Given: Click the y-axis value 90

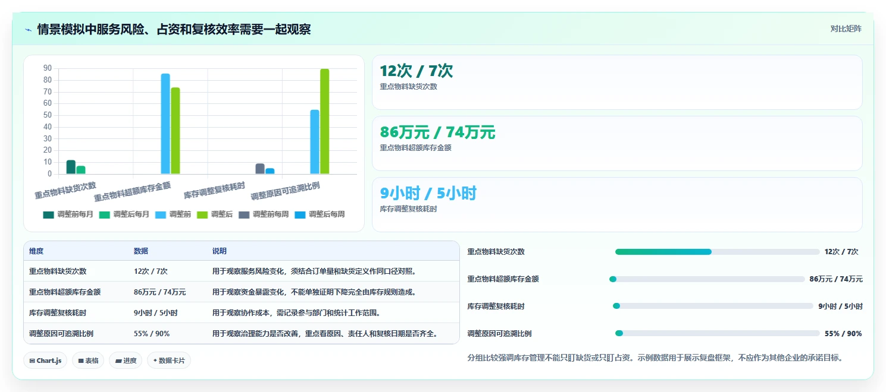Looking at the screenshot, I should click(x=48, y=68).
